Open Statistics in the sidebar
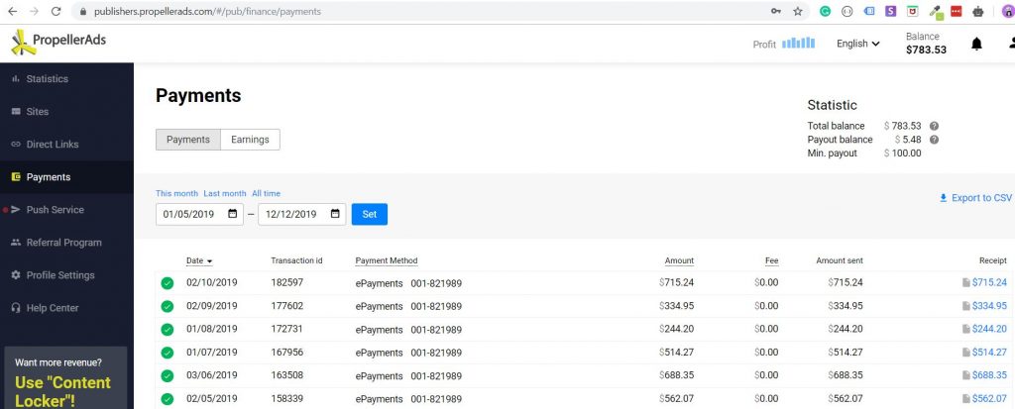1015x409 pixels. click(47, 78)
